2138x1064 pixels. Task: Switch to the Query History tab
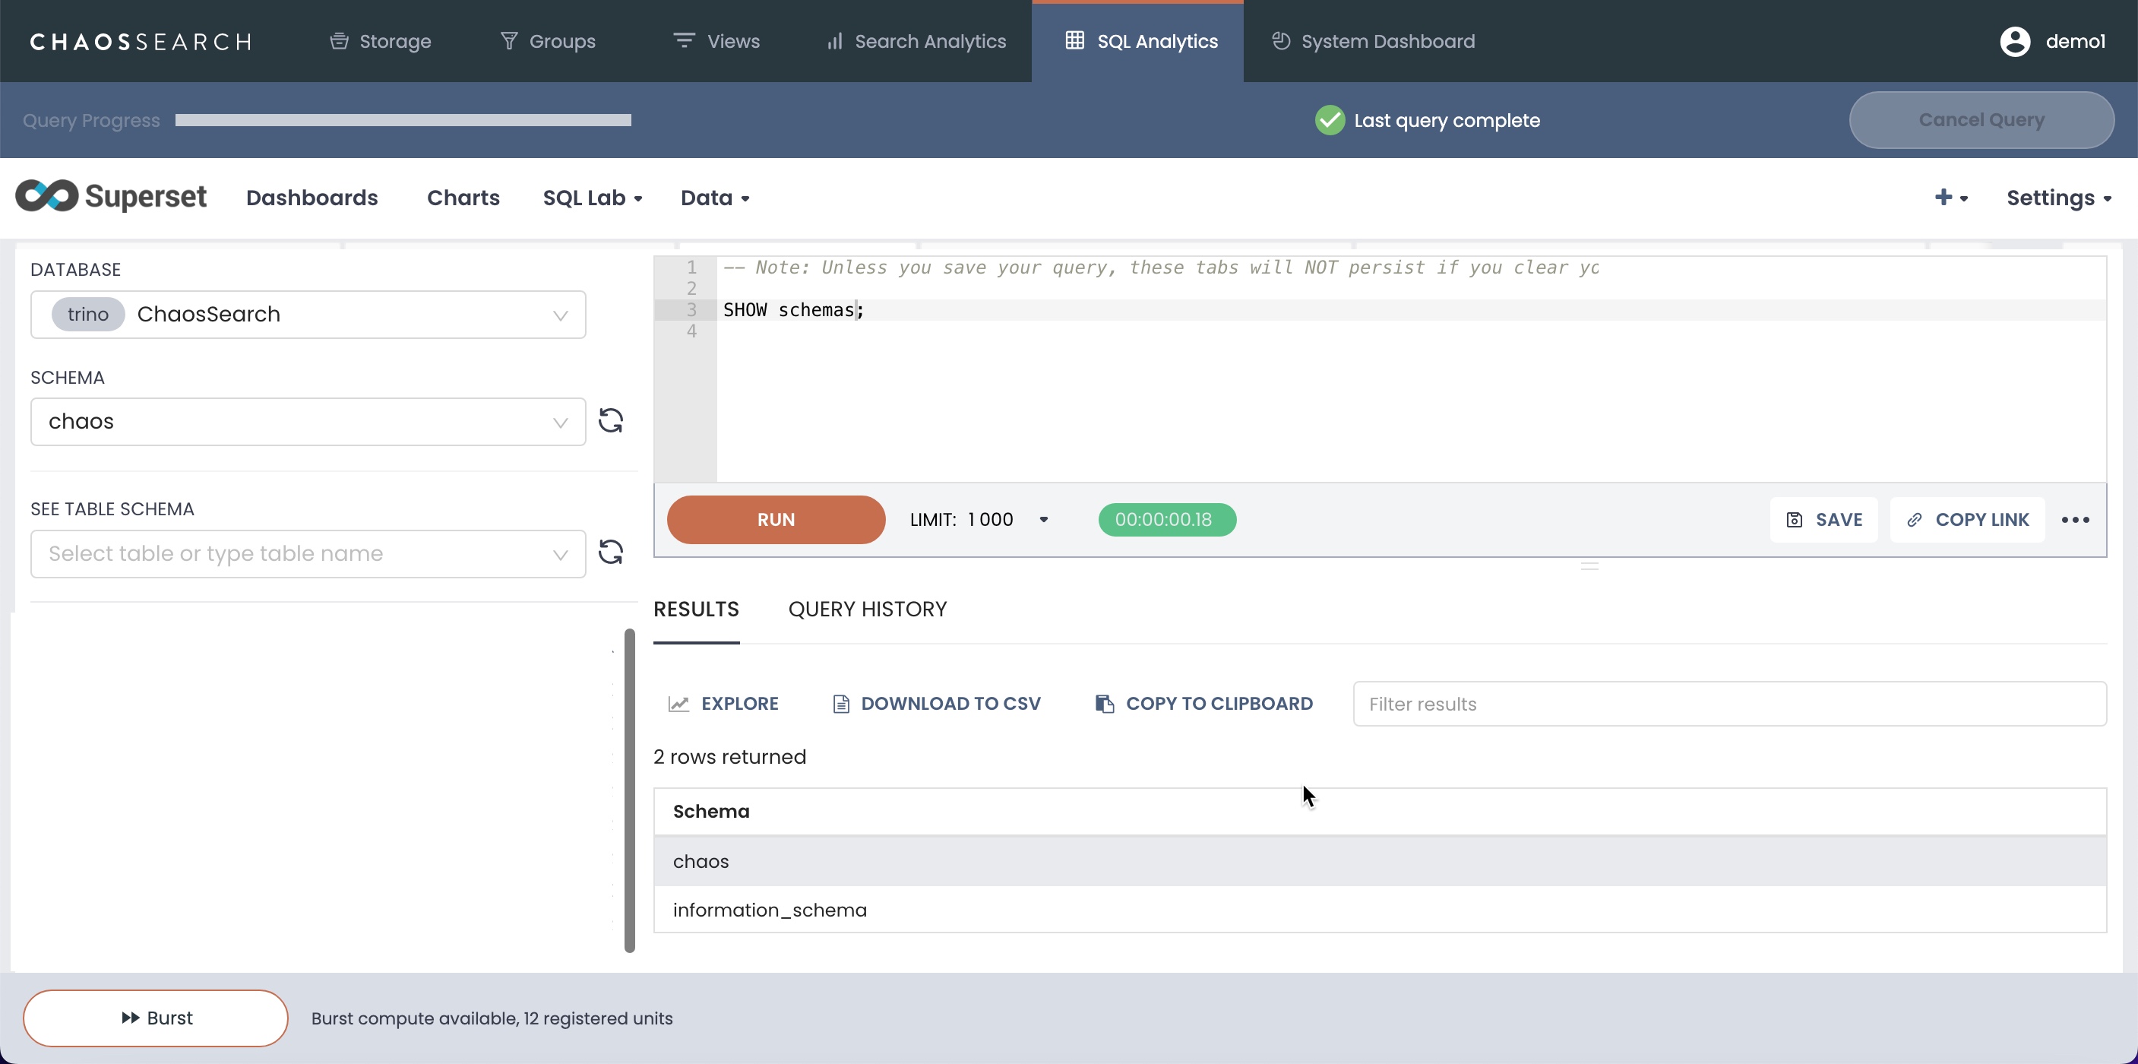tap(866, 610)
